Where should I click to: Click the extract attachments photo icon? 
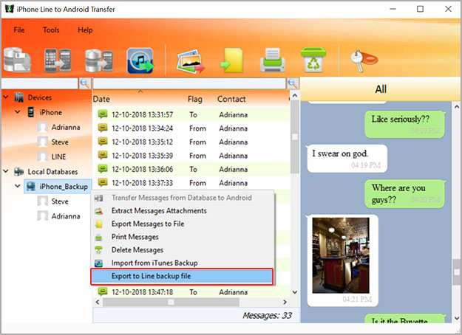190,61
